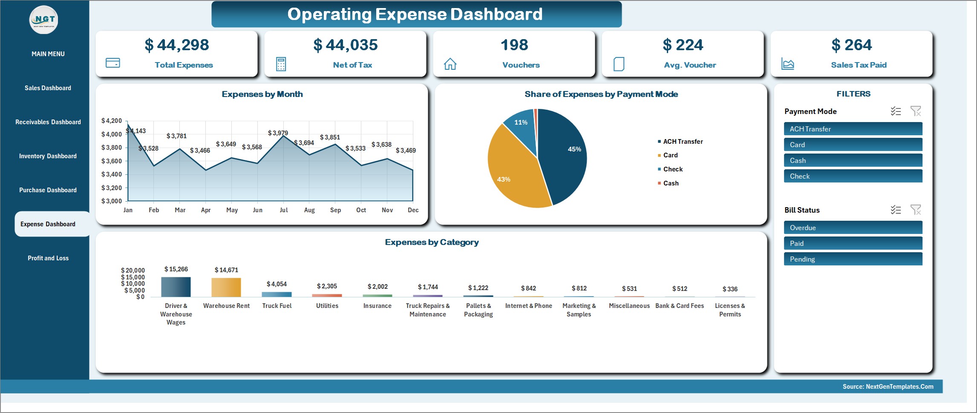Click the credit card icon on Total Expenses
Image resolution: width=977 pixels, height=413 pixels.
112,63
